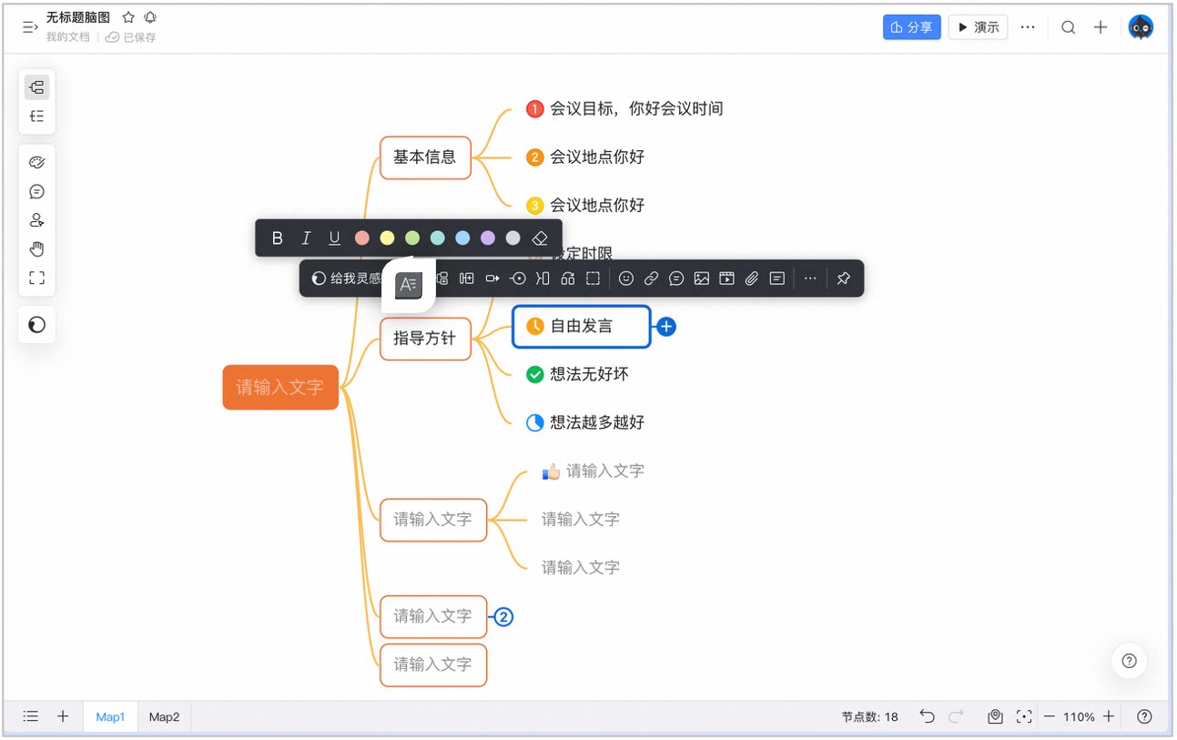Viewport: 1177px width, 740px height.
Task: Add a hyperlink to the node
Action: click(x=652, y=279)
